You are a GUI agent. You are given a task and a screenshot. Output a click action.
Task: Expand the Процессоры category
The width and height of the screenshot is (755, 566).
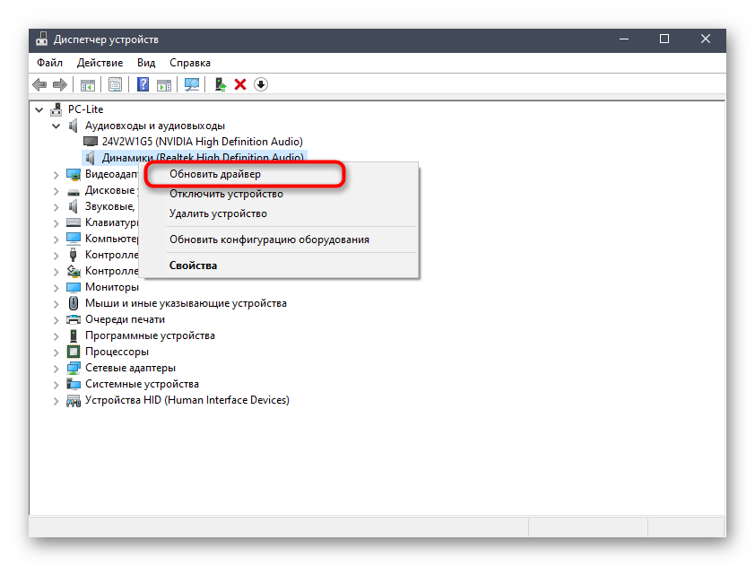click(x=56, y=352)
